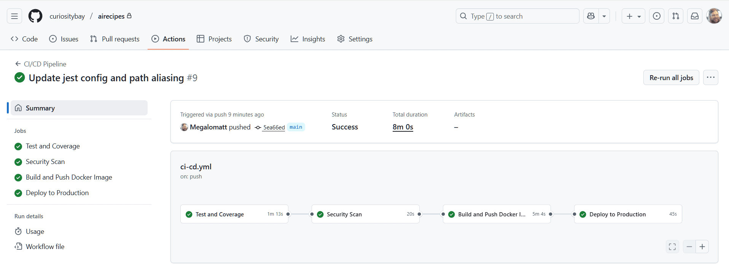
Task: Click the ci-cd.yml workflow file name
Action: click(196, 167)
